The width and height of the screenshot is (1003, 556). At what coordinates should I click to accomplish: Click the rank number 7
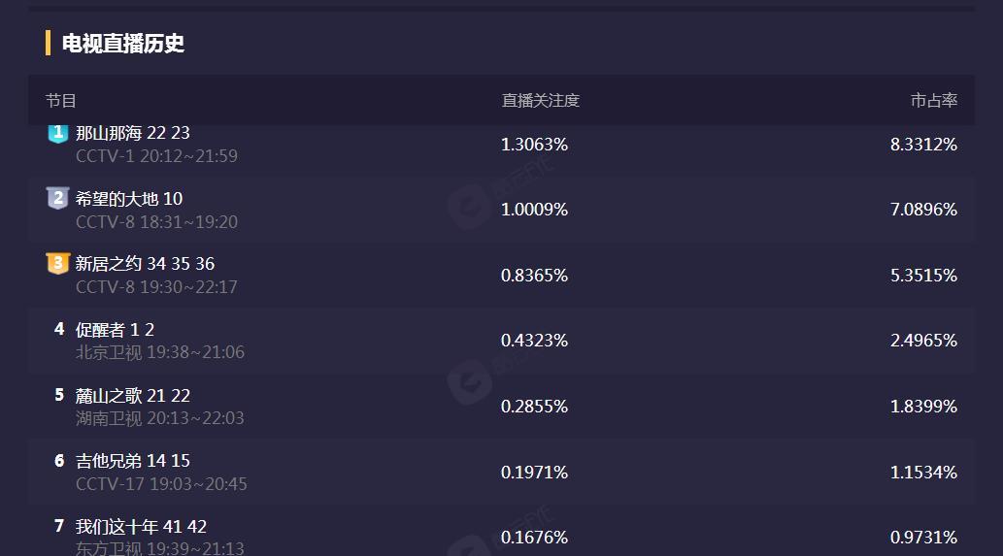click(x=59, y=526)
